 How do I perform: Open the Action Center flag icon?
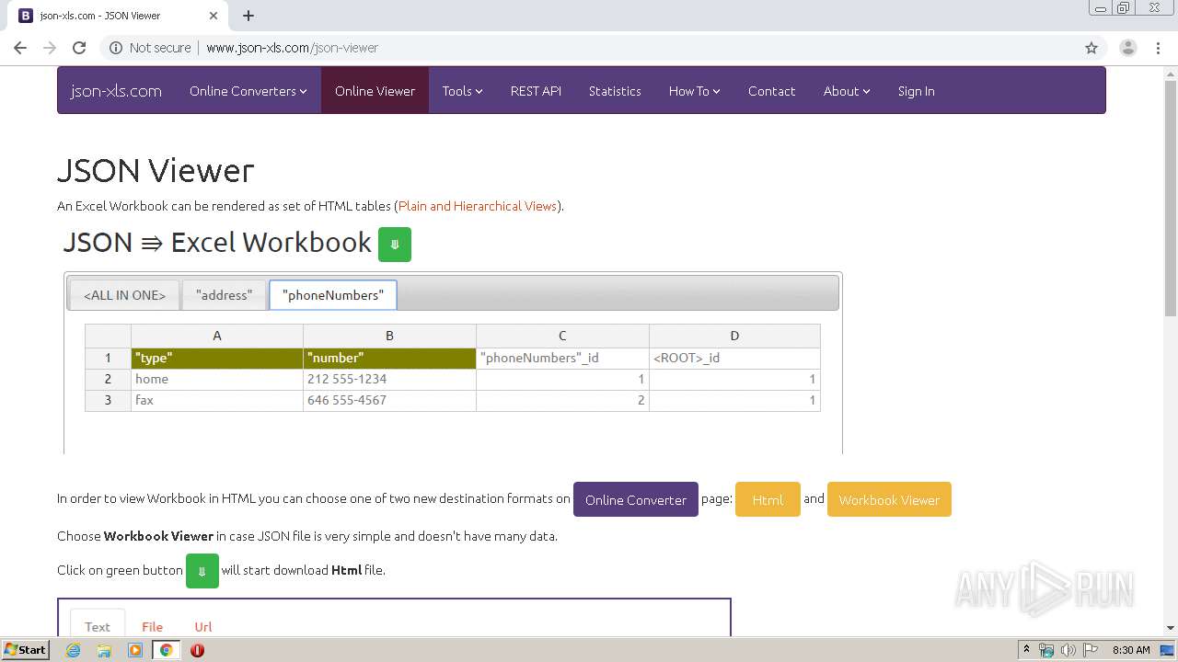(1090, 650)
